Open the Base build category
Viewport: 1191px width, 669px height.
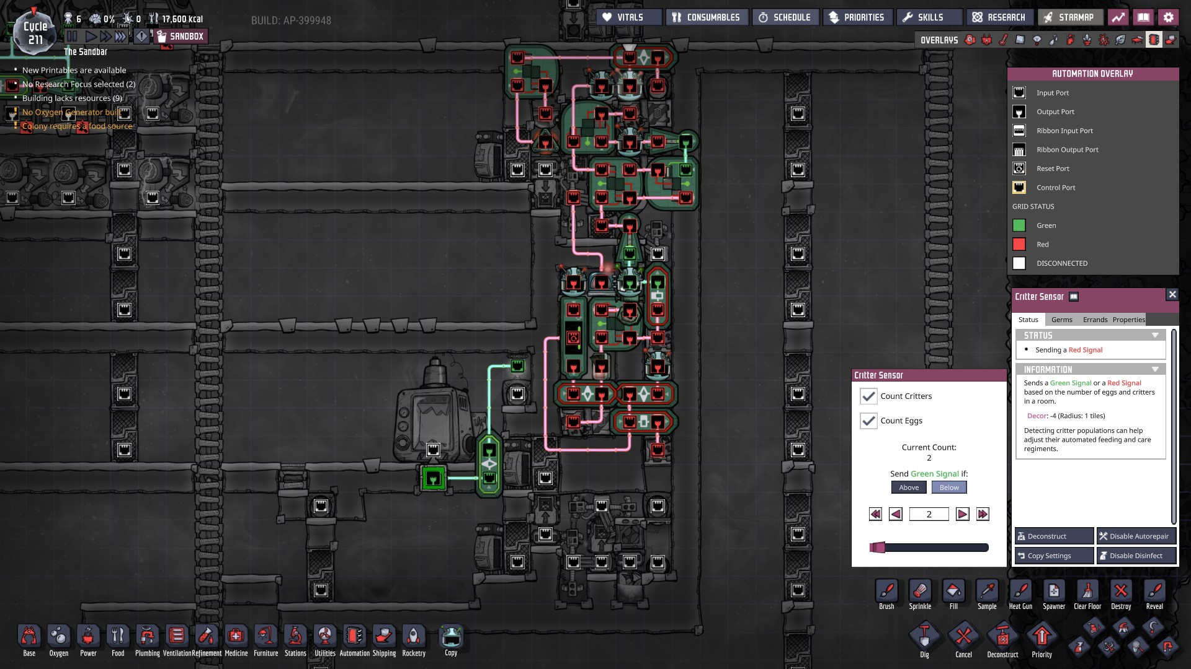(x=29, y=640)
